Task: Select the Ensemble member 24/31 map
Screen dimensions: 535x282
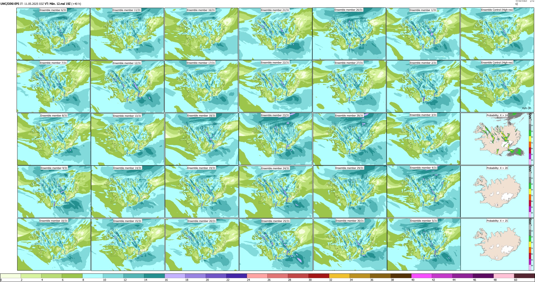Action: [276, 192]
